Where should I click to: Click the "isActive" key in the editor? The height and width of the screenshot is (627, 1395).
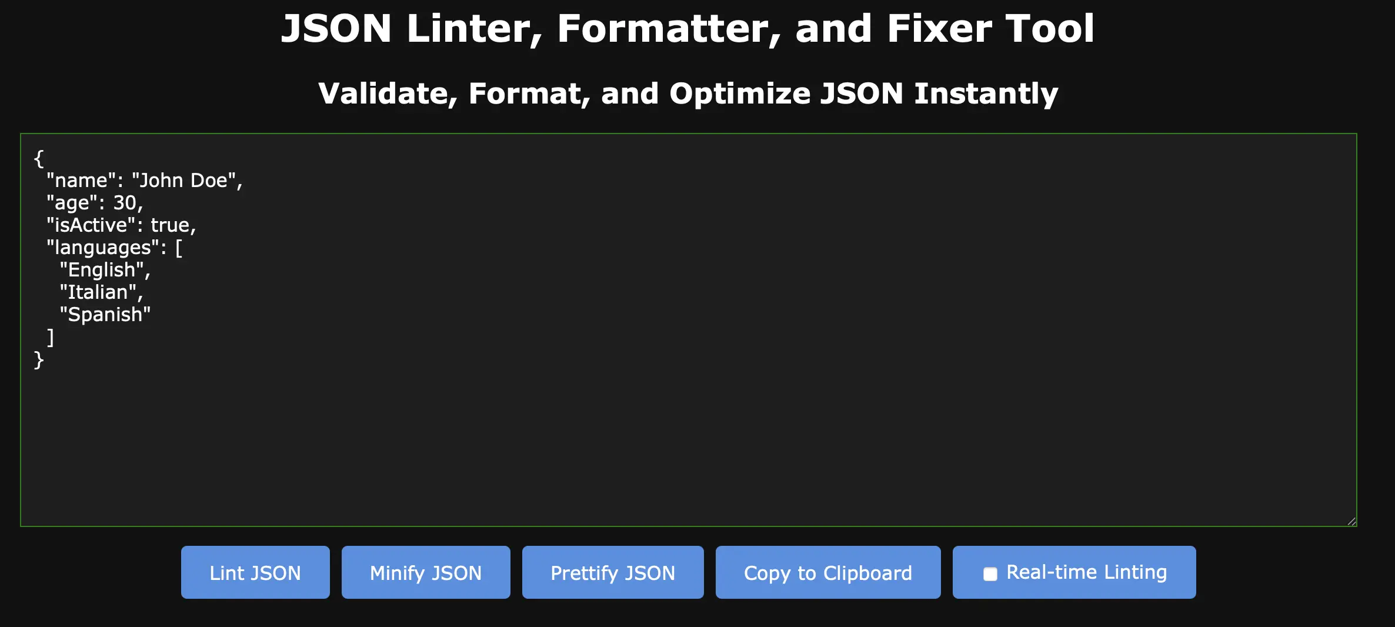click(x=91, y=225)
